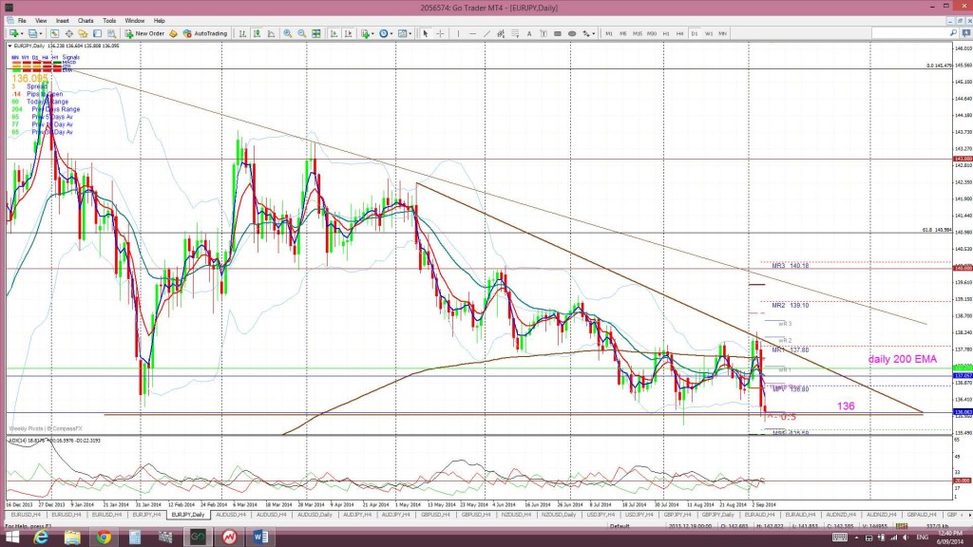
Task: Expand the chart templates dropdown
Action: click(410, 33)
